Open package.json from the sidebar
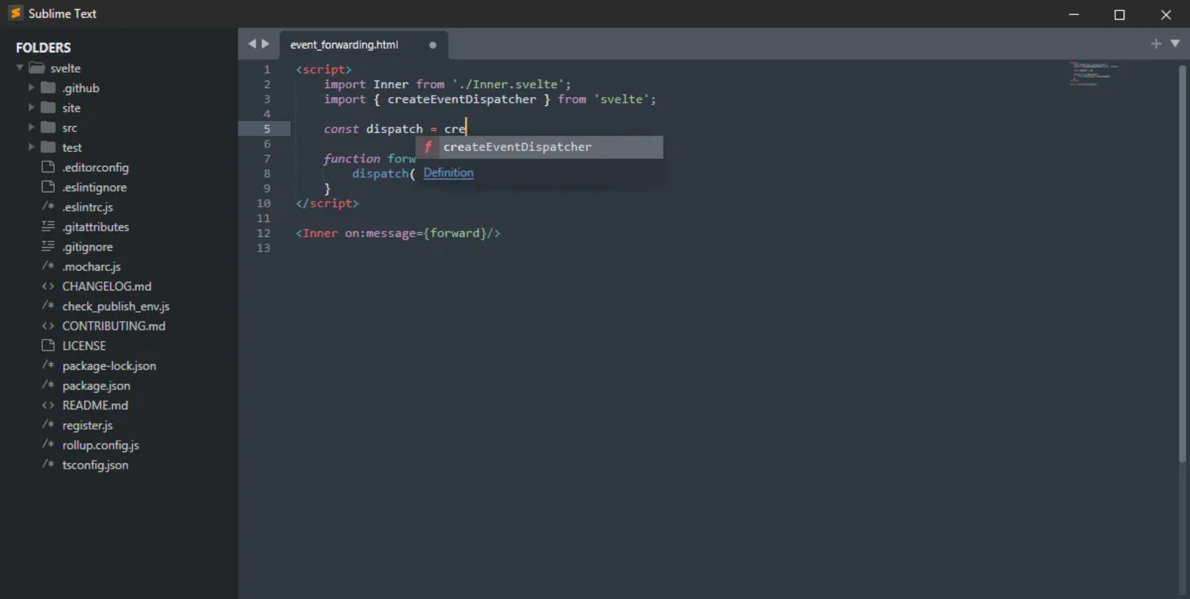This screenshot has height=599, width=1190. (x=96, y=385)
